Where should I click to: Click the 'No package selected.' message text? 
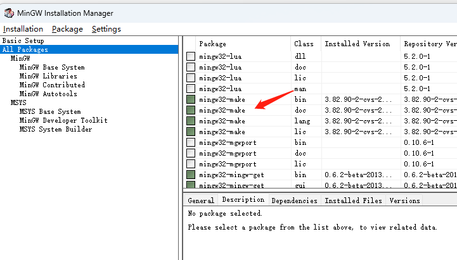click(x=225, y=213)
